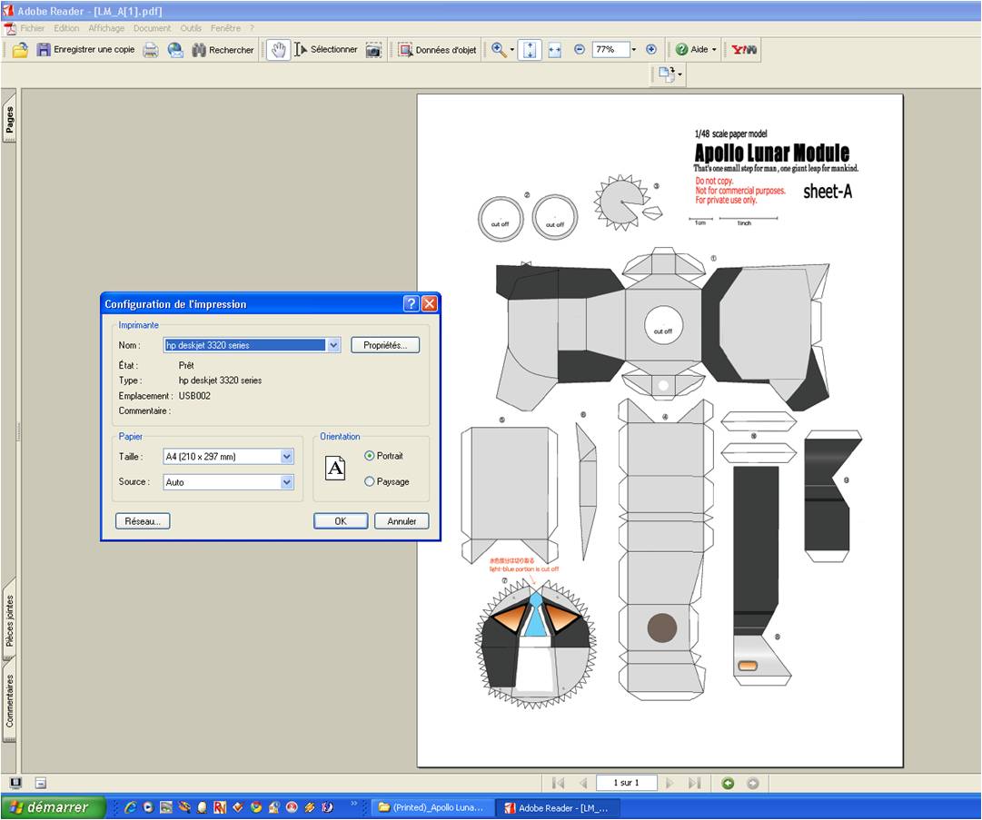Open the Edition menu
Screen dimensions: 982x820
[66, 28]
